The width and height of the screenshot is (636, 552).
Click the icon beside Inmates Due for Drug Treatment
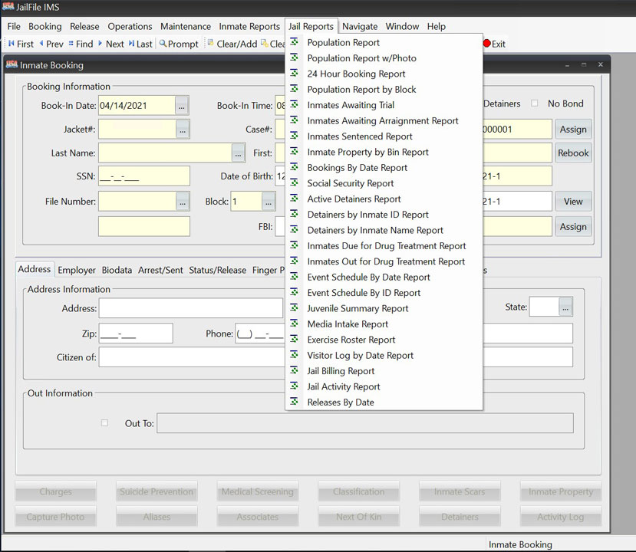click(x=294, y=245)
